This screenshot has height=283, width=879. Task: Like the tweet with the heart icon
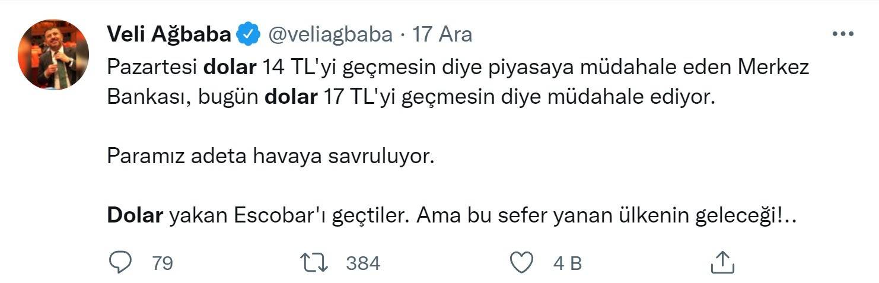tap(522, 262)
